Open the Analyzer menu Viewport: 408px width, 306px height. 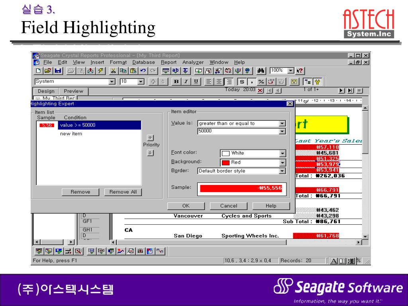[193, 62]
